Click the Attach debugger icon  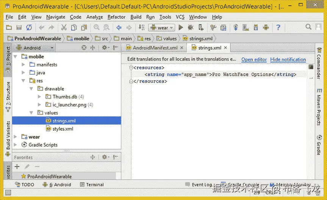pos(201,27)
